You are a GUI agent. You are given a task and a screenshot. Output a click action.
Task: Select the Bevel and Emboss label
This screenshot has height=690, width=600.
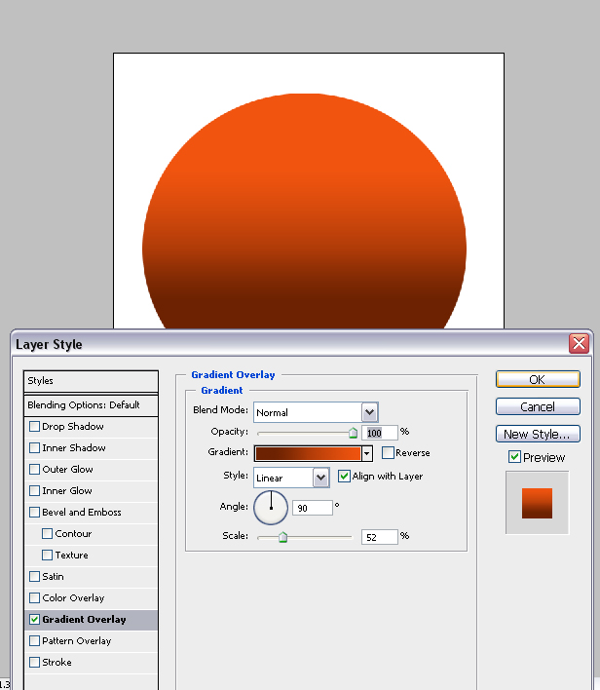(82, 513)
